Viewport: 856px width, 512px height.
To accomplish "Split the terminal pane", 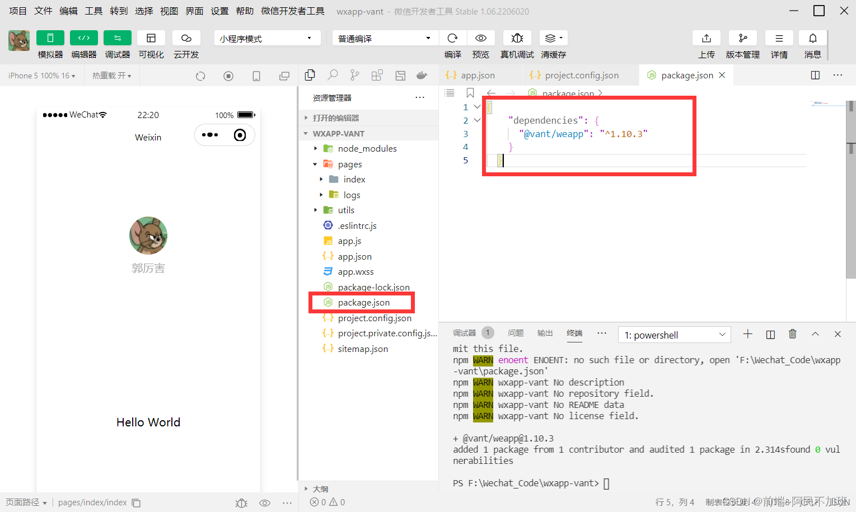I will point(770,334).
